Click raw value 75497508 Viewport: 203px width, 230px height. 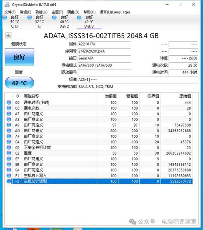183,125
